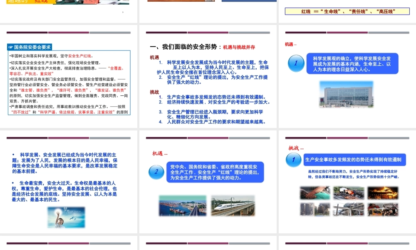Select line 深入扎实开展安全生产大检查

(67, 71)
